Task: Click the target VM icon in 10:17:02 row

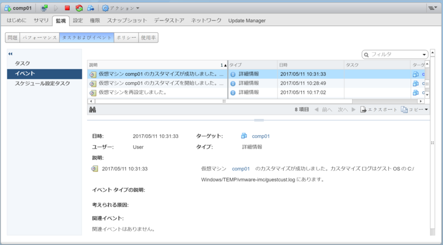Action: 416,92
